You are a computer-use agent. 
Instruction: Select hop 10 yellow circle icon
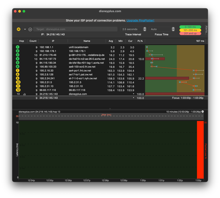coord(18,82)
